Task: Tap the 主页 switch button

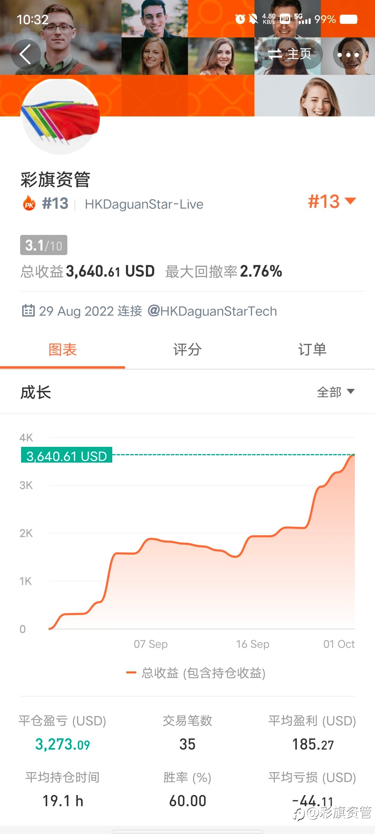Action: [290, 54]
